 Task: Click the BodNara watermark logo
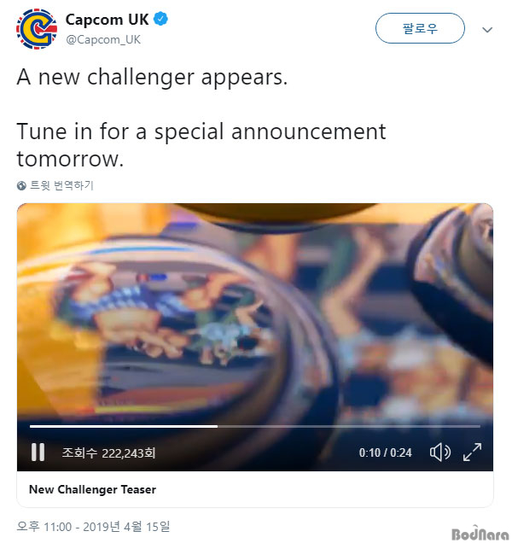[480, 534]
